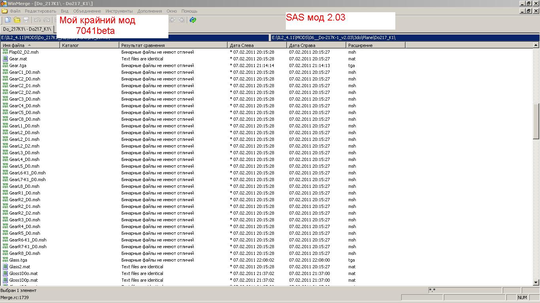Select the file name GearR6-K1_D0.msh
The image size is (540, 303).
(x=28, y=240)
